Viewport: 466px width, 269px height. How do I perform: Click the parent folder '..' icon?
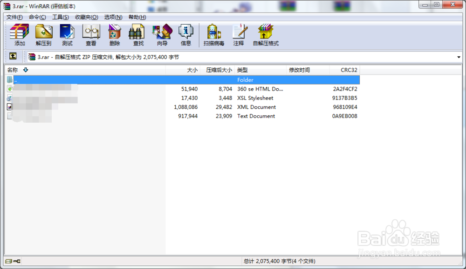point(10,80)
